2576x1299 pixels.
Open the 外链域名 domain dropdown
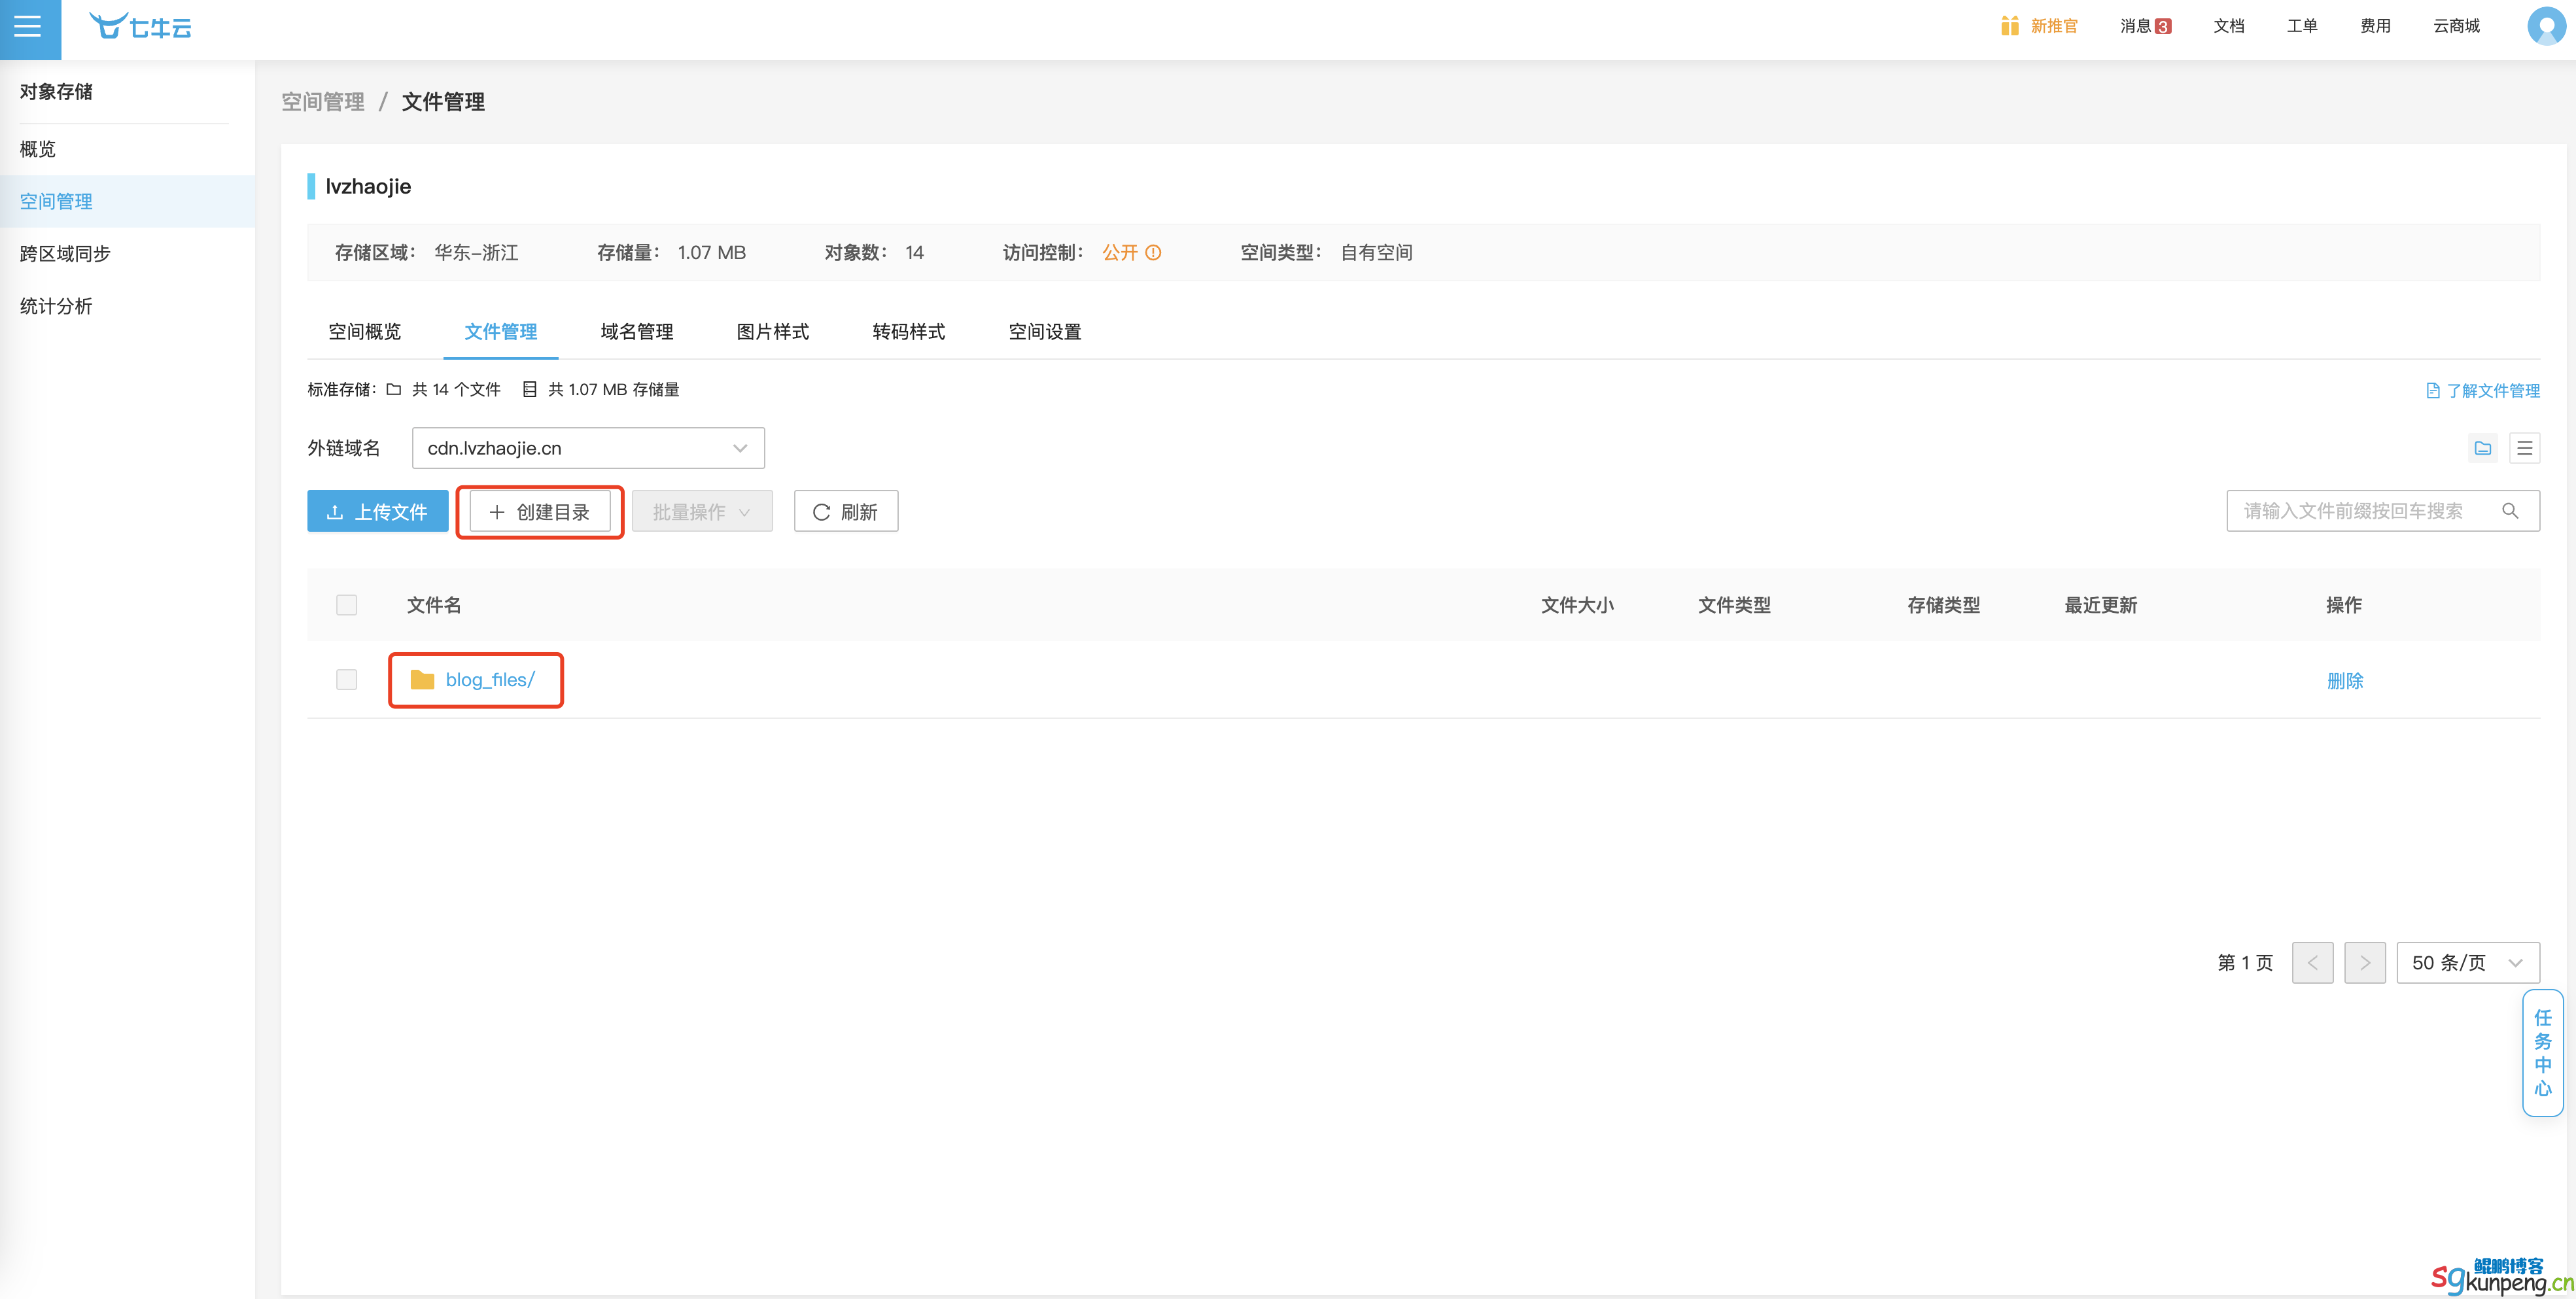pyautogui.click(x=588, y=448)
